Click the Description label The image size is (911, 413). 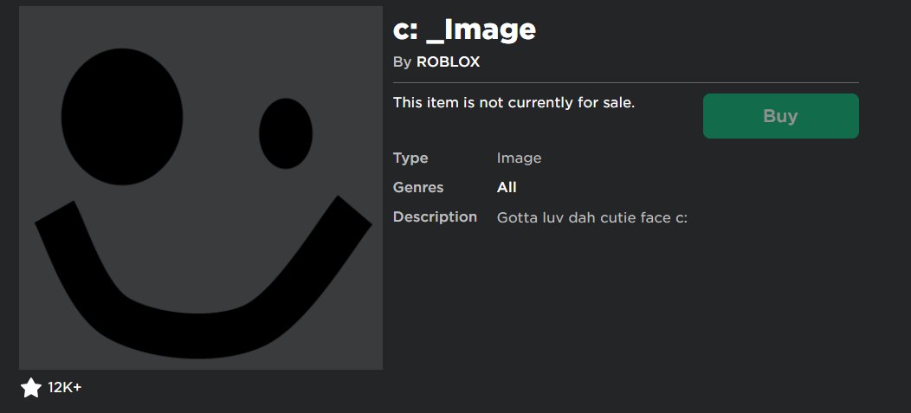point(435,217)
